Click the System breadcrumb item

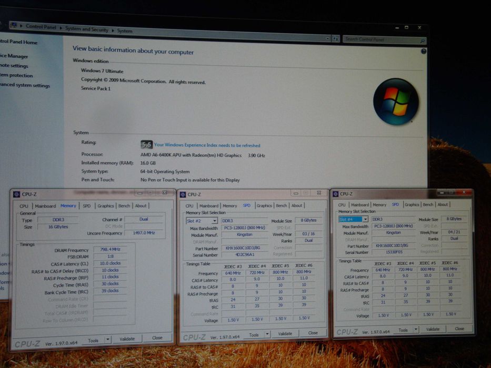pyautogui.click(x=125, y=30)
